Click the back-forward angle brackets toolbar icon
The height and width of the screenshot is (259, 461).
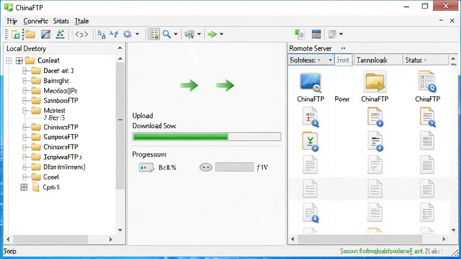[81, 34]
